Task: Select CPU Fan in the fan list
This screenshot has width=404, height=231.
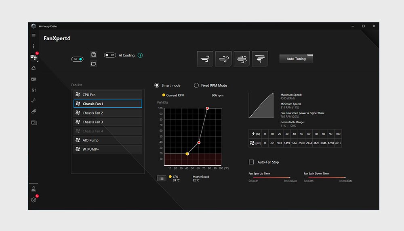Action: click(107, 95)
